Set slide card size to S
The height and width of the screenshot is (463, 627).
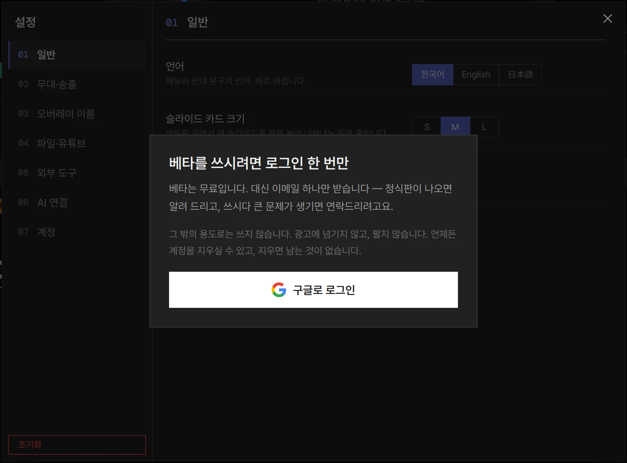pyautogui.click(x=427, y=126)
